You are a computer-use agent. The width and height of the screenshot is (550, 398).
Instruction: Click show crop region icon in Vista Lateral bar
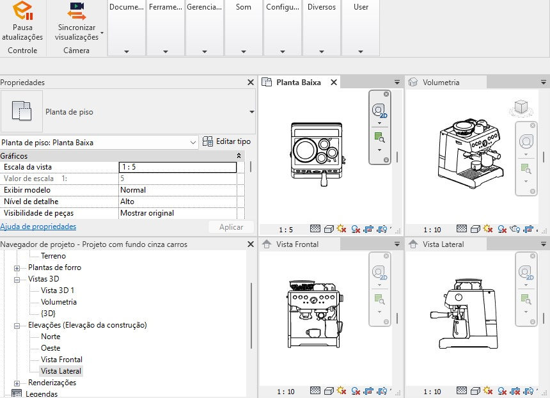(528, 390)
